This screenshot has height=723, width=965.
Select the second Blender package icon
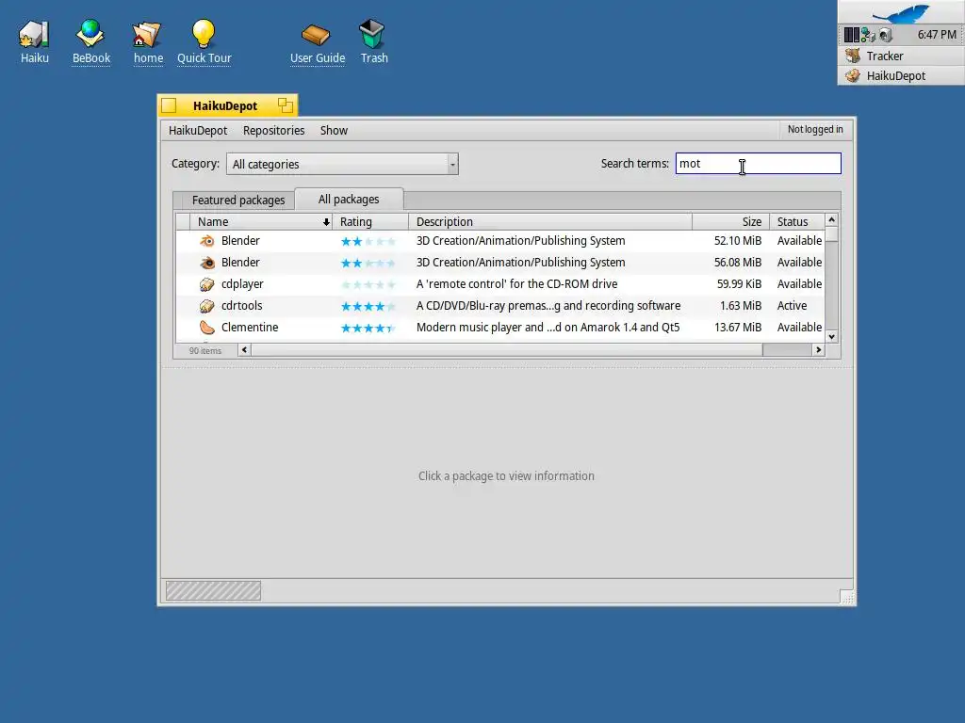pos(206,263)
